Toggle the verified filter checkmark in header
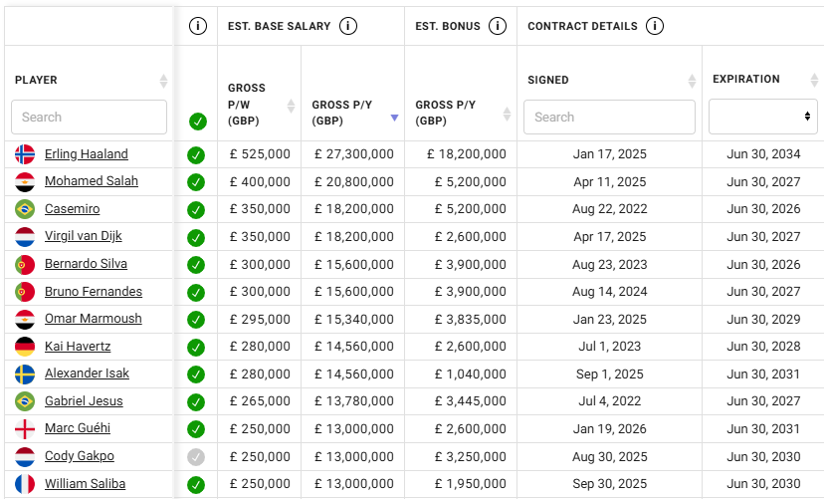Viewport: 824px width, 499px height. (x=197, y=122)
